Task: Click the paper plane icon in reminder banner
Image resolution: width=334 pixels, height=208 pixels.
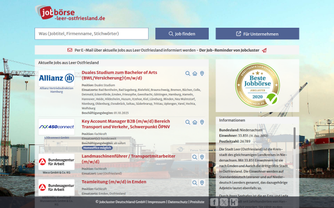Action: (x=264, y=50)
